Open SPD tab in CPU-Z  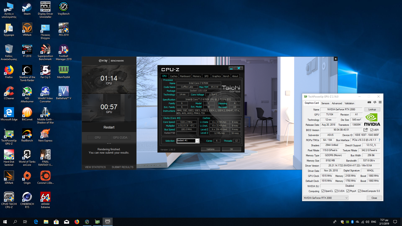(206, 76)
